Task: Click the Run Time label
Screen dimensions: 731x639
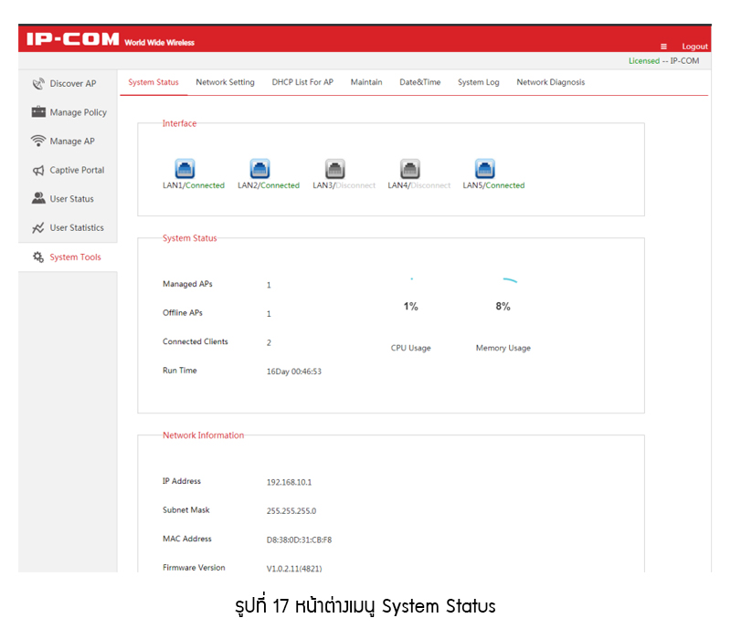Action: point(180,371)
